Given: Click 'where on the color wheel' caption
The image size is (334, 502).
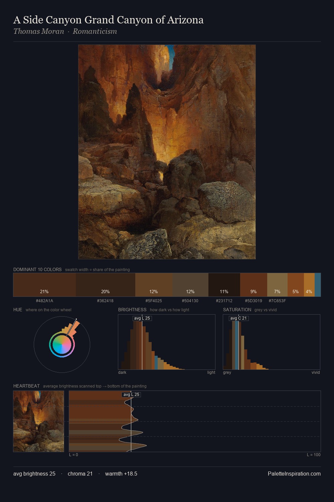Looking at the screenshot, I should coord(48,310).
